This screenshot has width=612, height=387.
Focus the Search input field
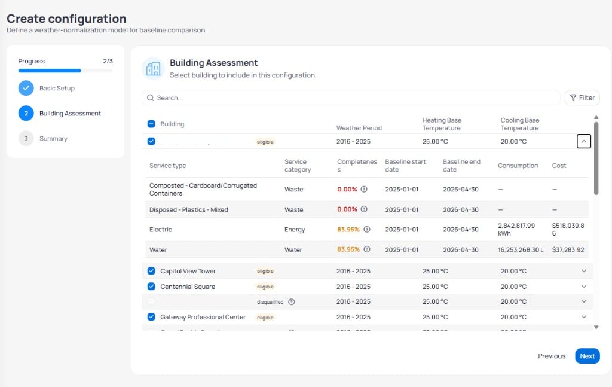(x=351, y=97)
